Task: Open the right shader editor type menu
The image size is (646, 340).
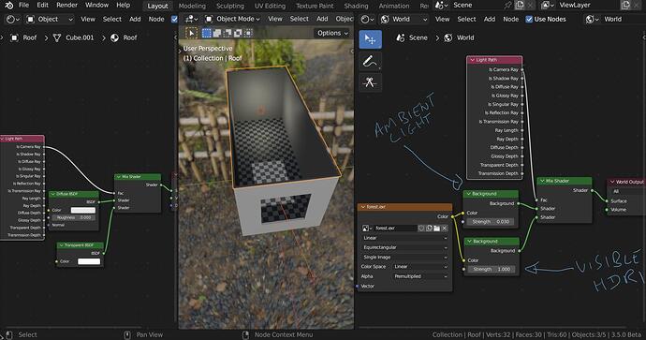Action: coord(367,20)
